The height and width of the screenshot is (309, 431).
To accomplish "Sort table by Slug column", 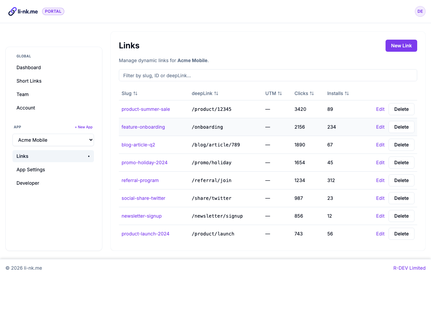I will pos(129,93).
